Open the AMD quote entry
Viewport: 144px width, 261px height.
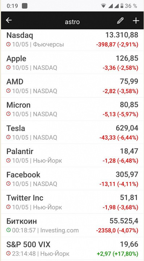point(72,86)
